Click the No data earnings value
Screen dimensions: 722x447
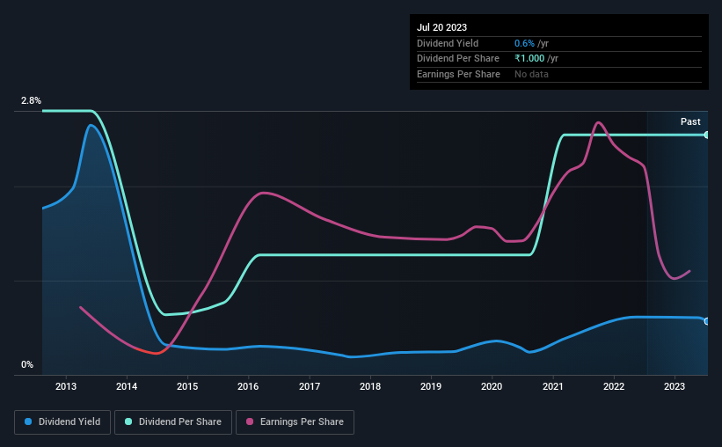pos(531,74)
